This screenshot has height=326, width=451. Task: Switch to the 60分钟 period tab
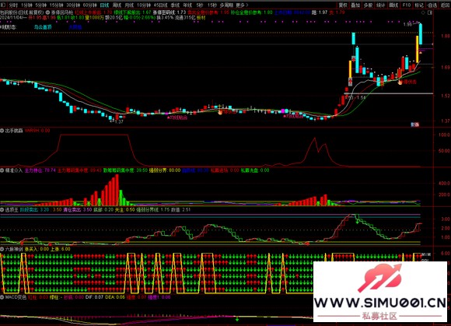pyautogui.click(x=89, y=5)
